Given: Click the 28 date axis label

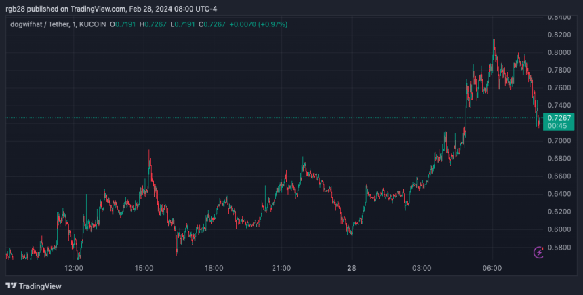Looking at the screenshot, I should [x=352, y=268].
